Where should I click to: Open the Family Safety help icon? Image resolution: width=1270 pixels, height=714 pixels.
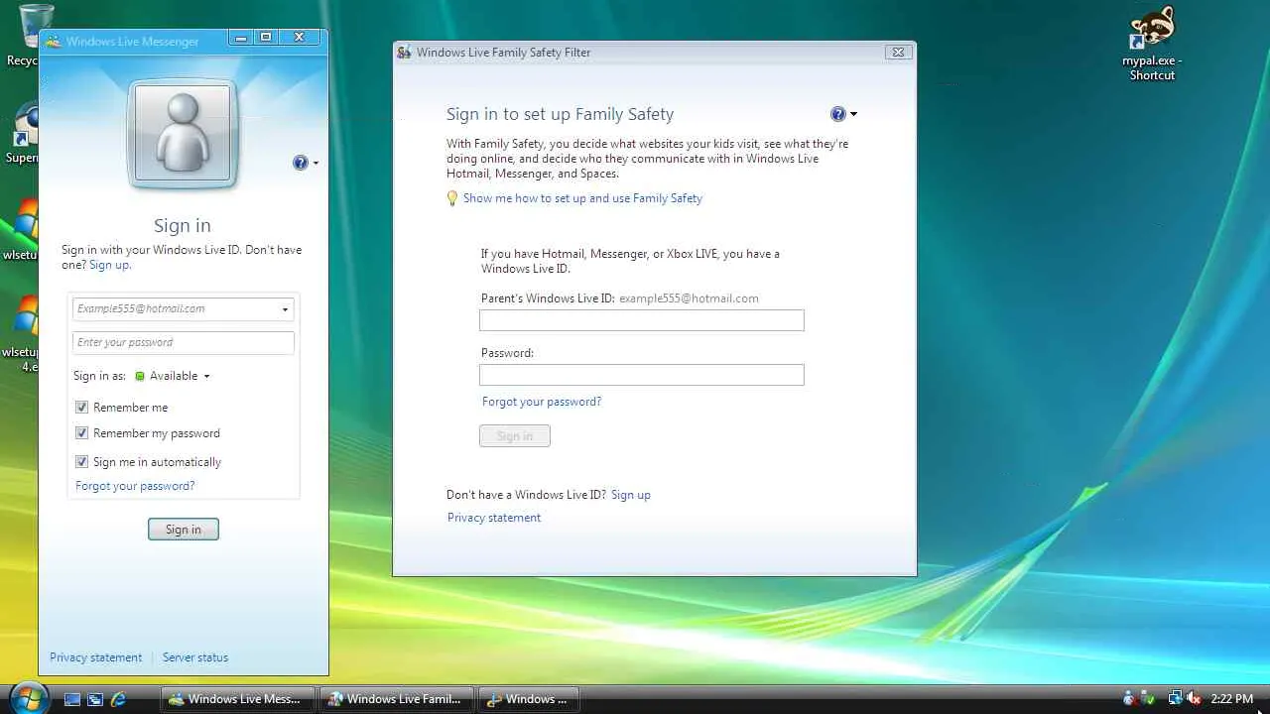pos(838,114)
